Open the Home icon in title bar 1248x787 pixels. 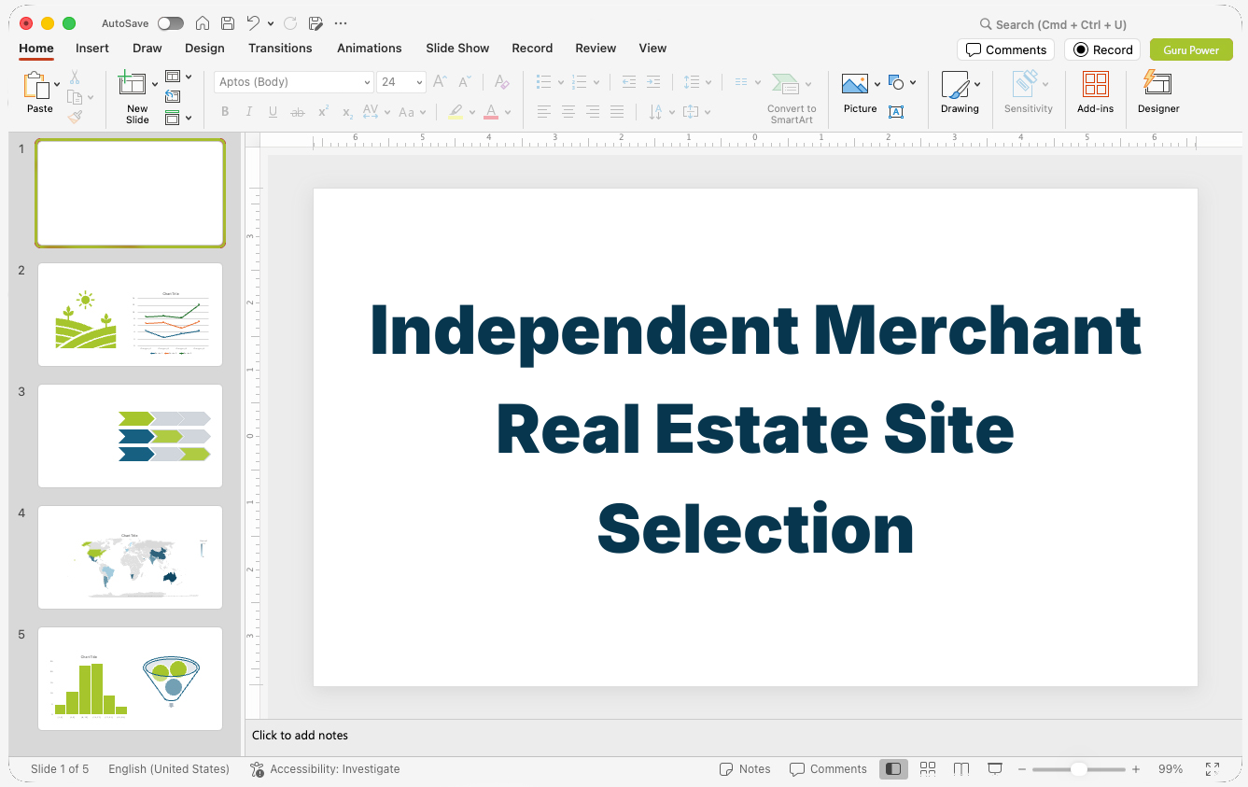click(x=203, y=23)
